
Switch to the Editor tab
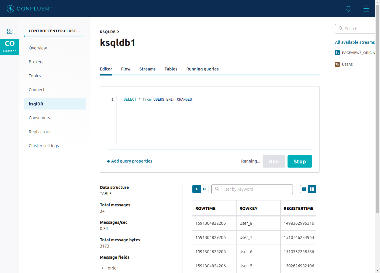(106, 69)
